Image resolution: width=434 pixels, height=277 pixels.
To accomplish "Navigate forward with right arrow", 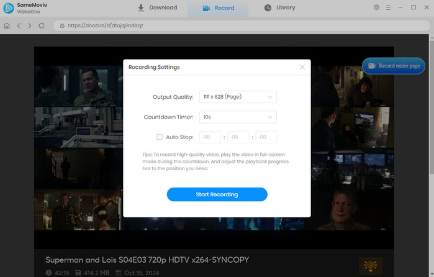I will 30,25.
